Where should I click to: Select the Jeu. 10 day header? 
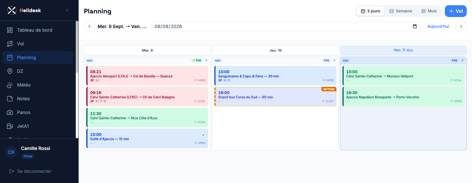tap(275, 50)
